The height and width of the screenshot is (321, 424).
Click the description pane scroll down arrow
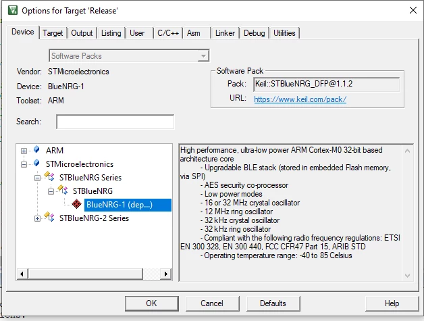tap(407, 275)
